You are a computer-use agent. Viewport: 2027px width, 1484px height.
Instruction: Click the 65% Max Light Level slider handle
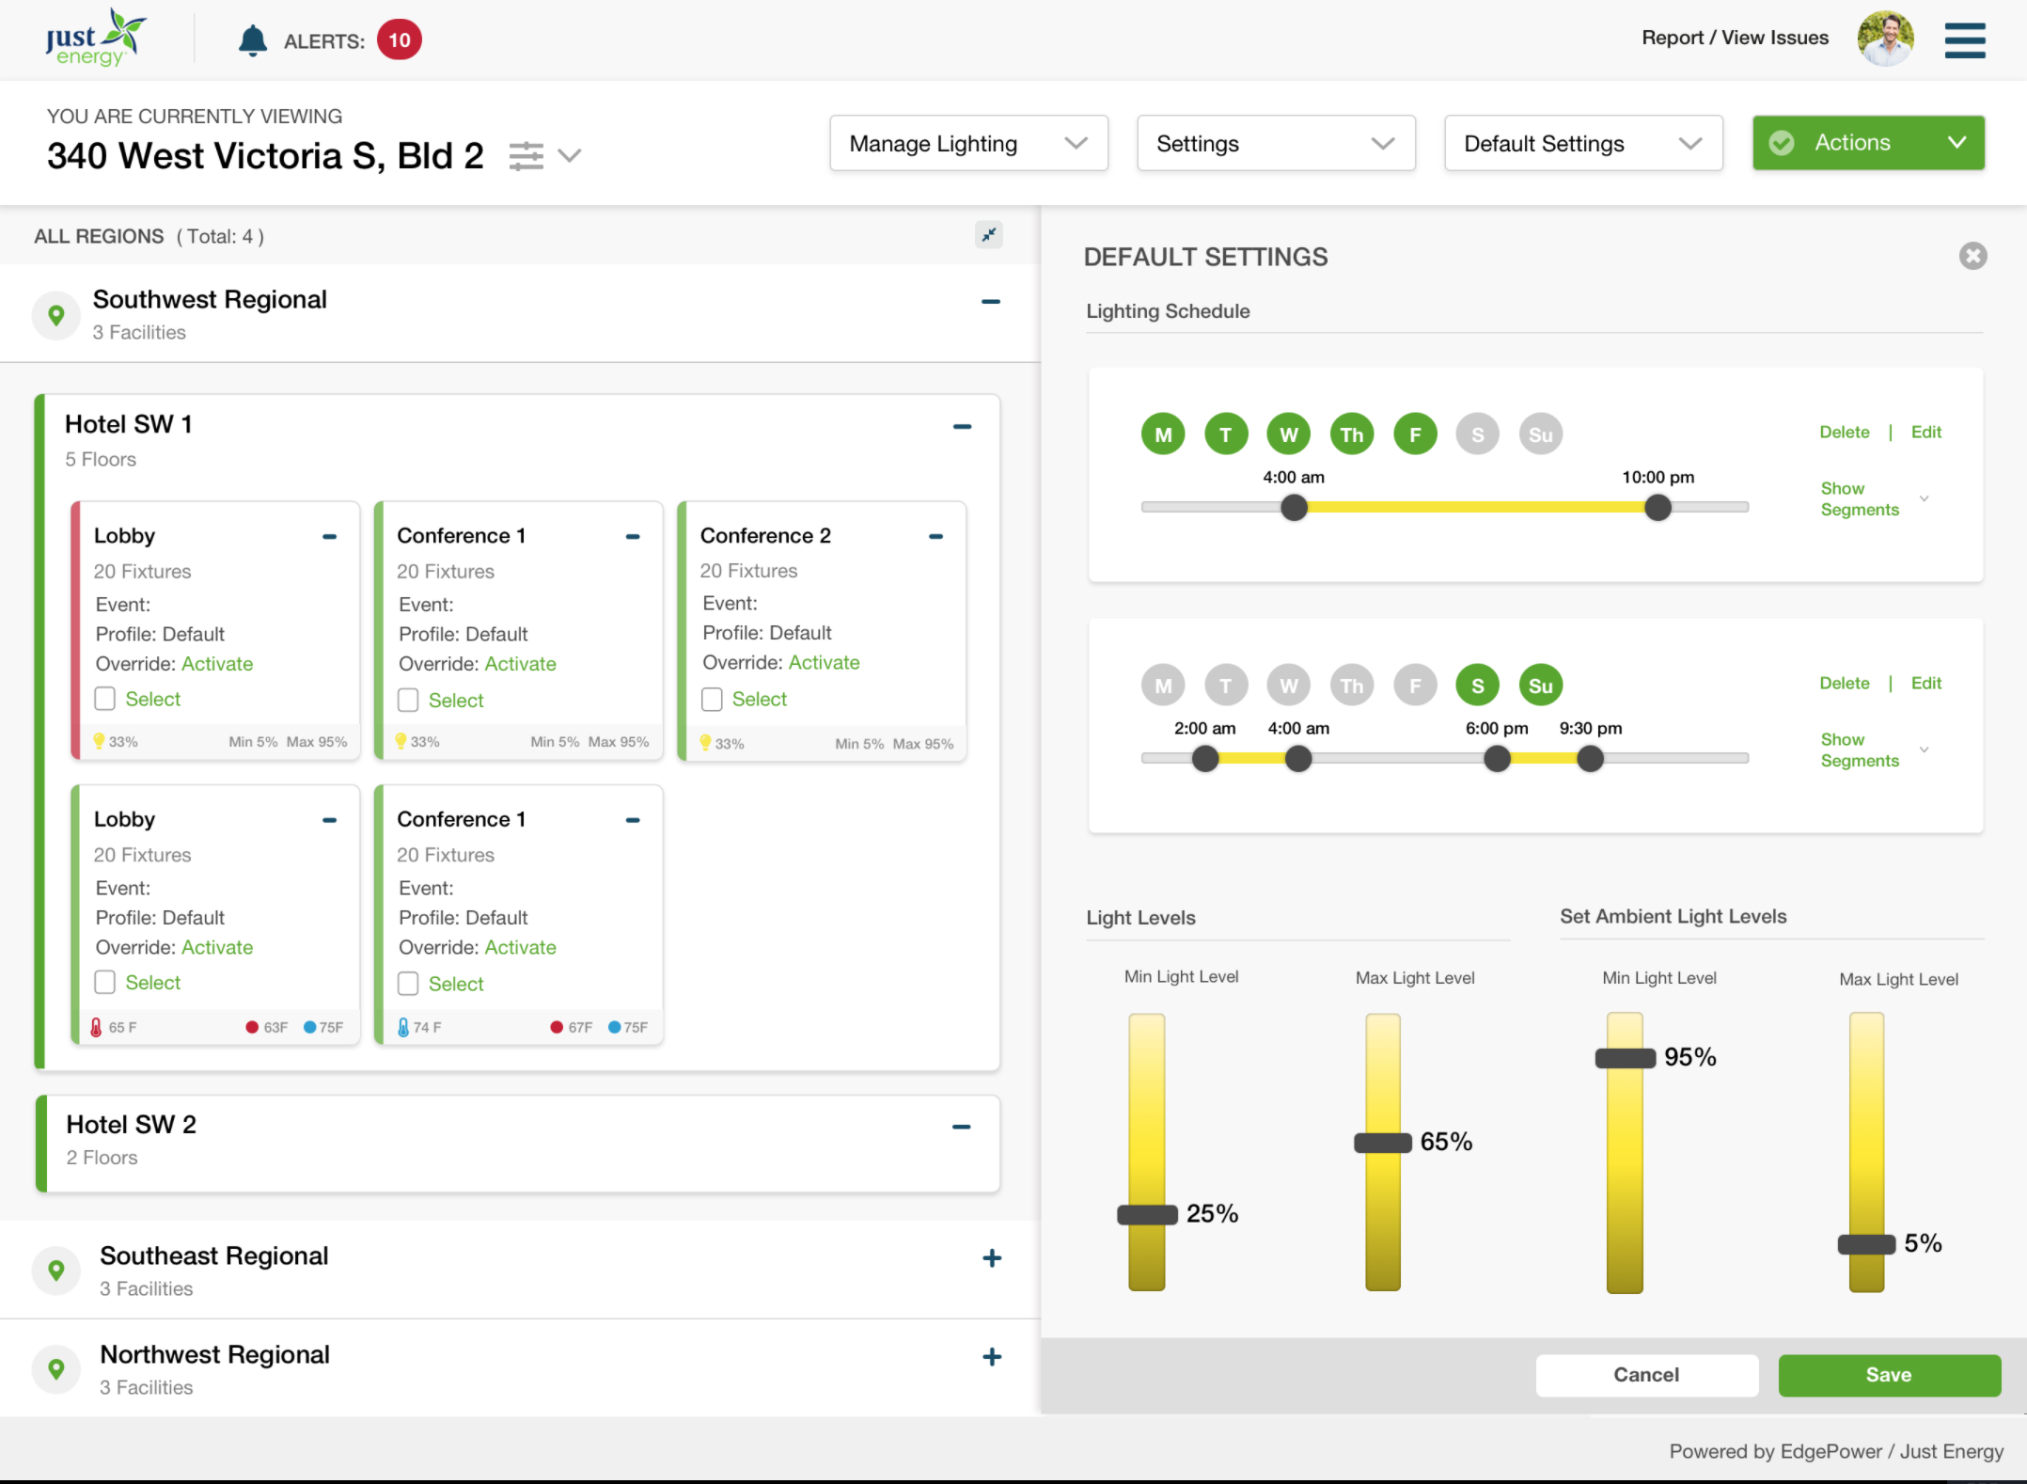1383,1144
